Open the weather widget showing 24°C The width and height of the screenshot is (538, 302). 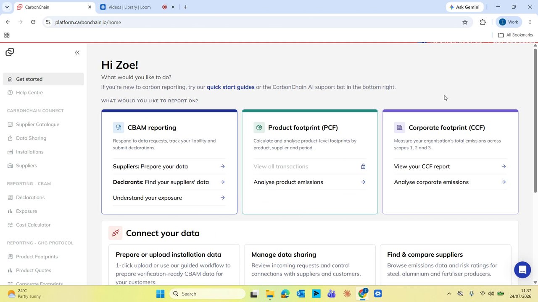click(24, 294)
